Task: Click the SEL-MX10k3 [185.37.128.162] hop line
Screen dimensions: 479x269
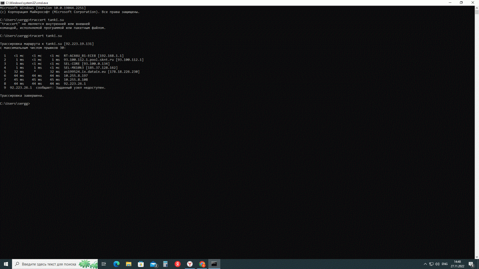Action: [61, 68]
